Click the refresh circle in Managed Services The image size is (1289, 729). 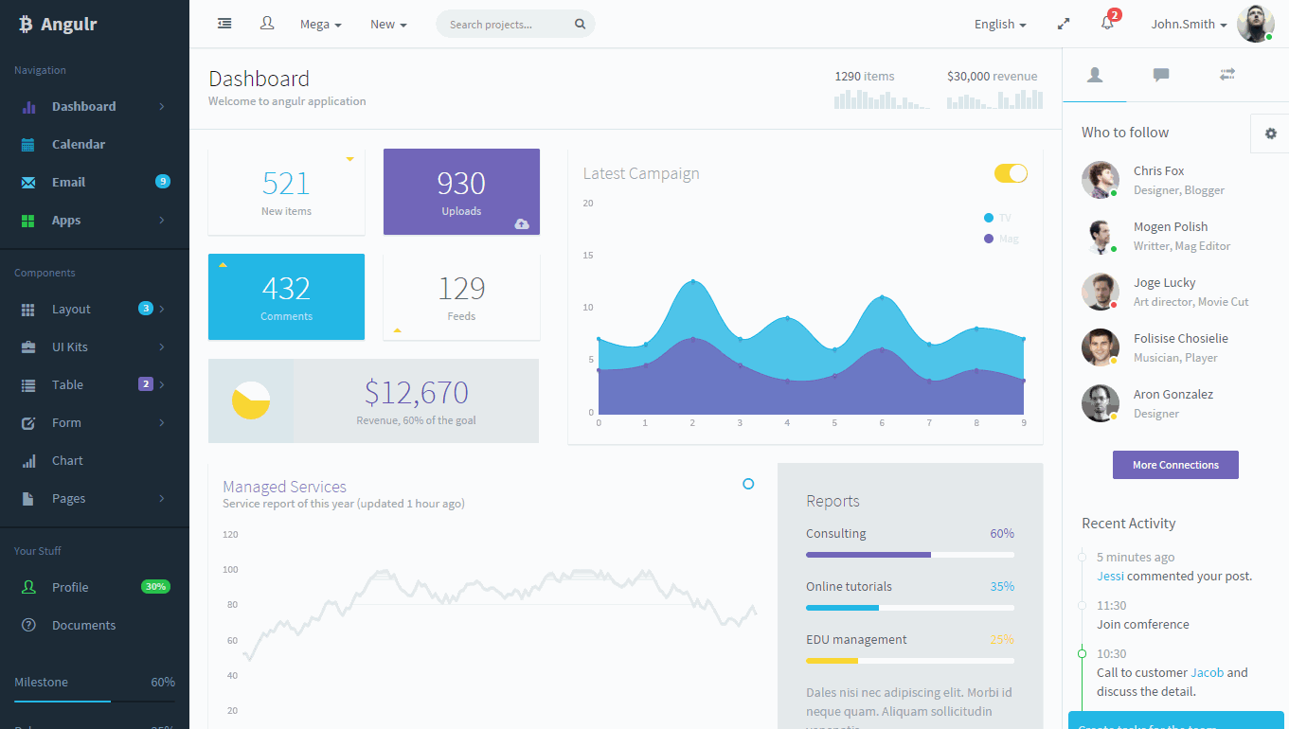[x=748, y=484]
